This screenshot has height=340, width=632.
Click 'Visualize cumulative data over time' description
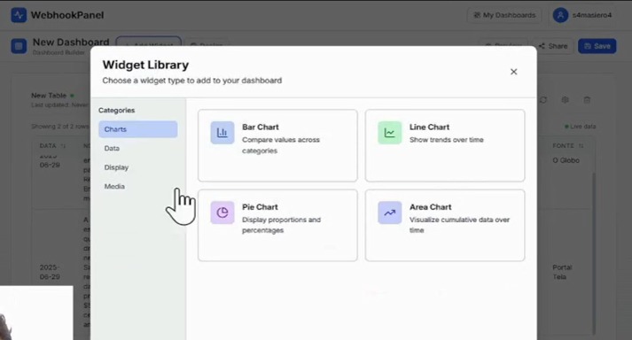click(459, 225)
